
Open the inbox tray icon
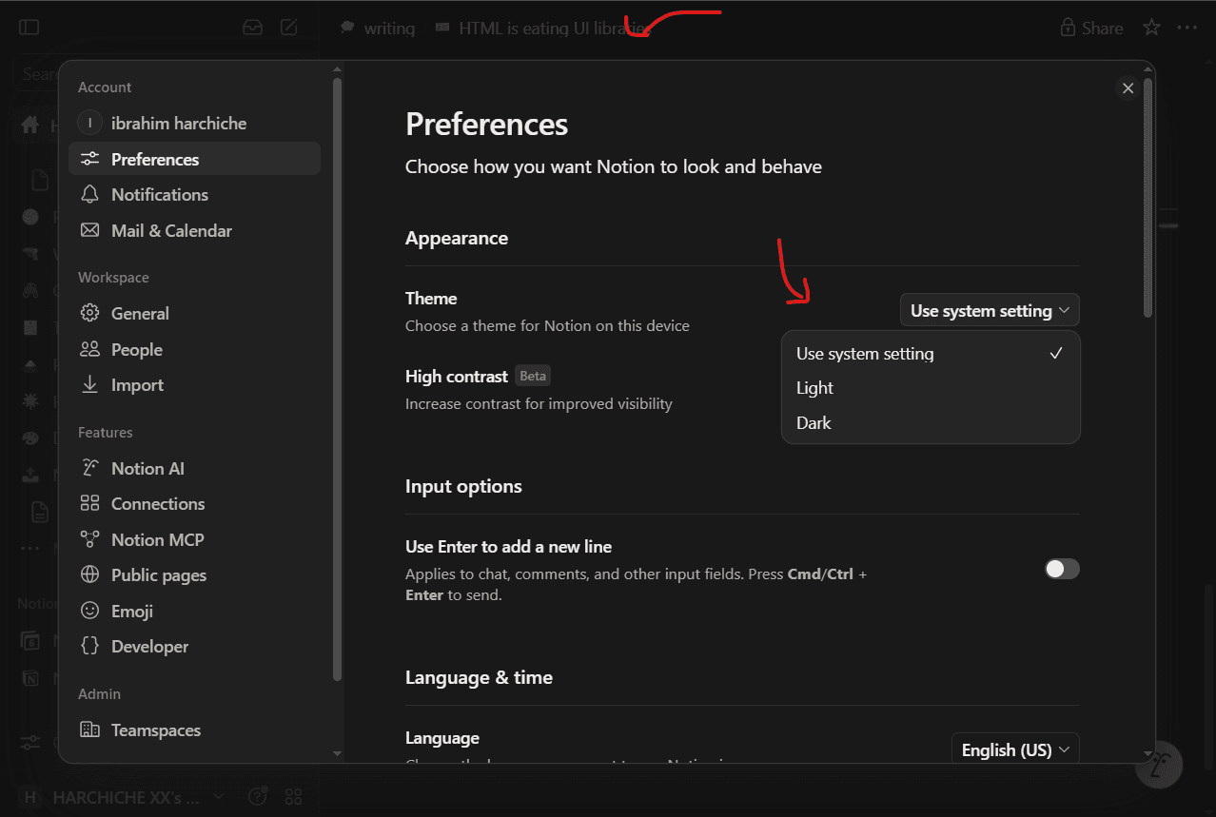click(x=252, y=28)
